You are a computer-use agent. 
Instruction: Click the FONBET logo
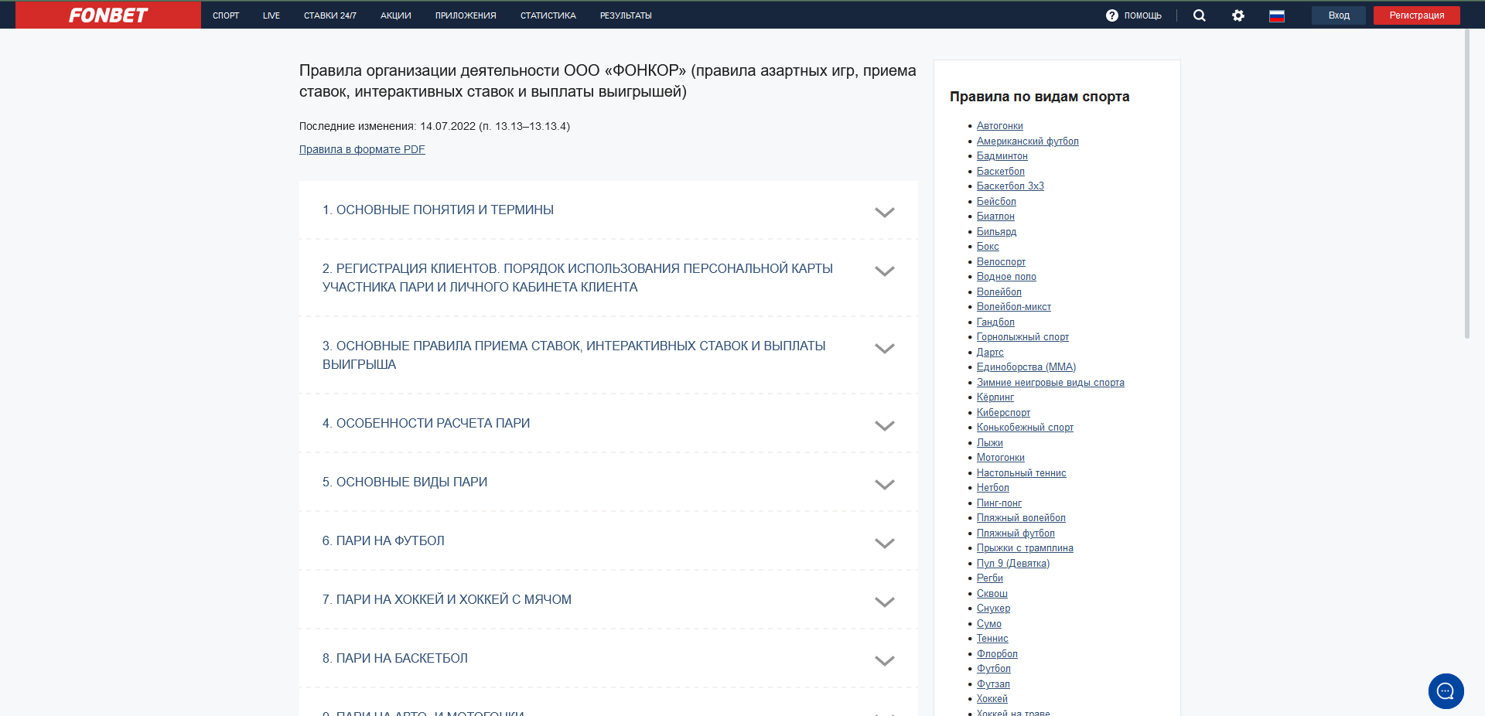[108, 15]
